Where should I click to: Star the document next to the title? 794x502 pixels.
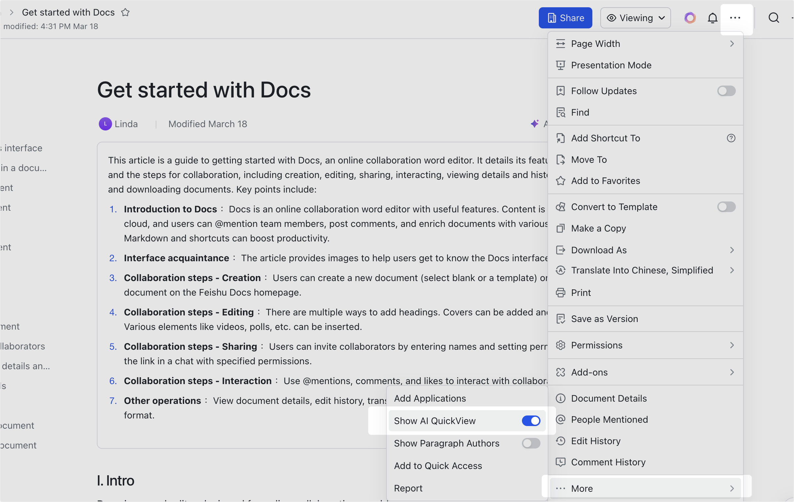coord(125,13)
